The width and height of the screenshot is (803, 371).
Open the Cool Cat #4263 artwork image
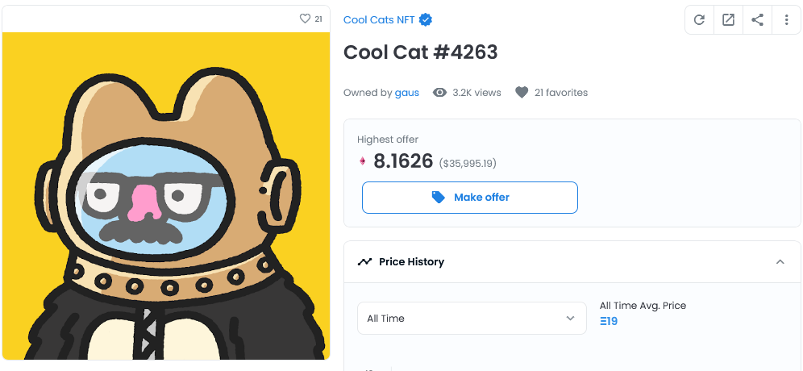166,196
